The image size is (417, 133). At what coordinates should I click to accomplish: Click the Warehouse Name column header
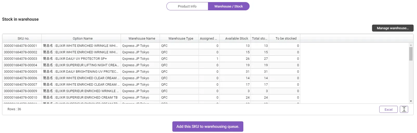(x=142, y=39)
